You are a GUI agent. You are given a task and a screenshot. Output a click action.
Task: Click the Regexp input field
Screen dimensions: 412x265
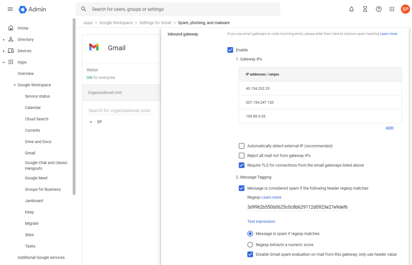pos(301,207)
